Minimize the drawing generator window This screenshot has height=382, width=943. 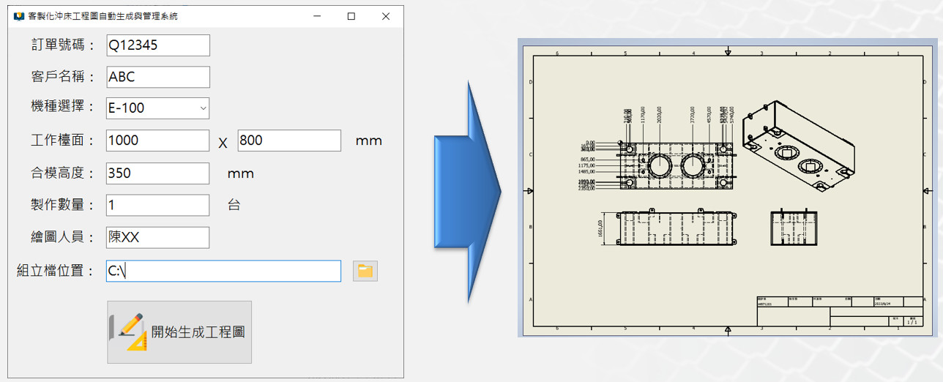[x=317, y=16]
